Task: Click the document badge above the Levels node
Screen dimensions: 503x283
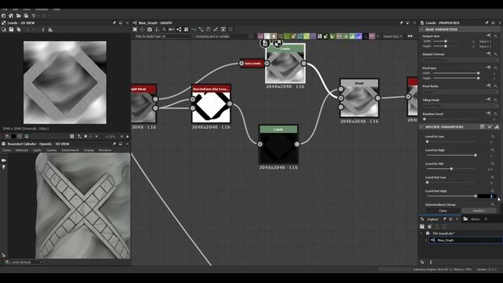Action: click(x=265, y=43)
